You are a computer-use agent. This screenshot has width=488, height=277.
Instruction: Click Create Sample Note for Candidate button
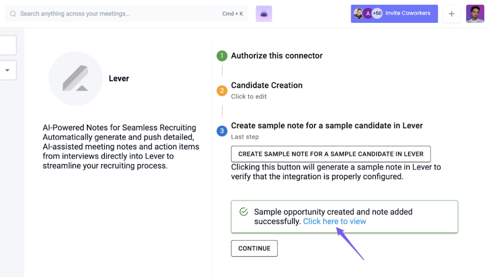point(331,154)
